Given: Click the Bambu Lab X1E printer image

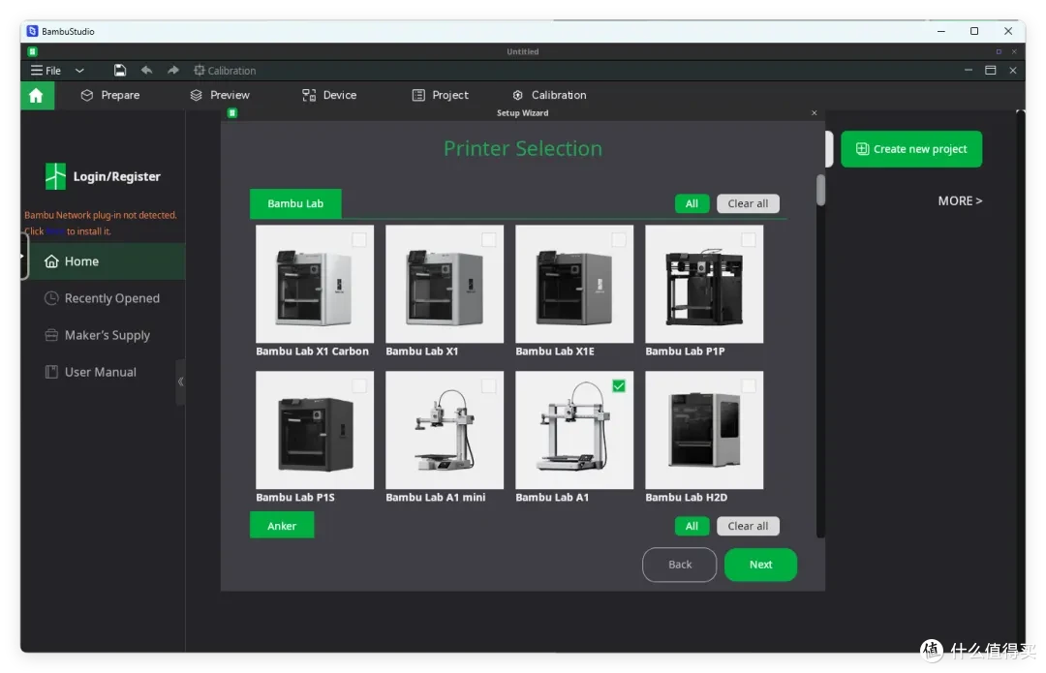Looking at the screenshot, I should (574, 284).
